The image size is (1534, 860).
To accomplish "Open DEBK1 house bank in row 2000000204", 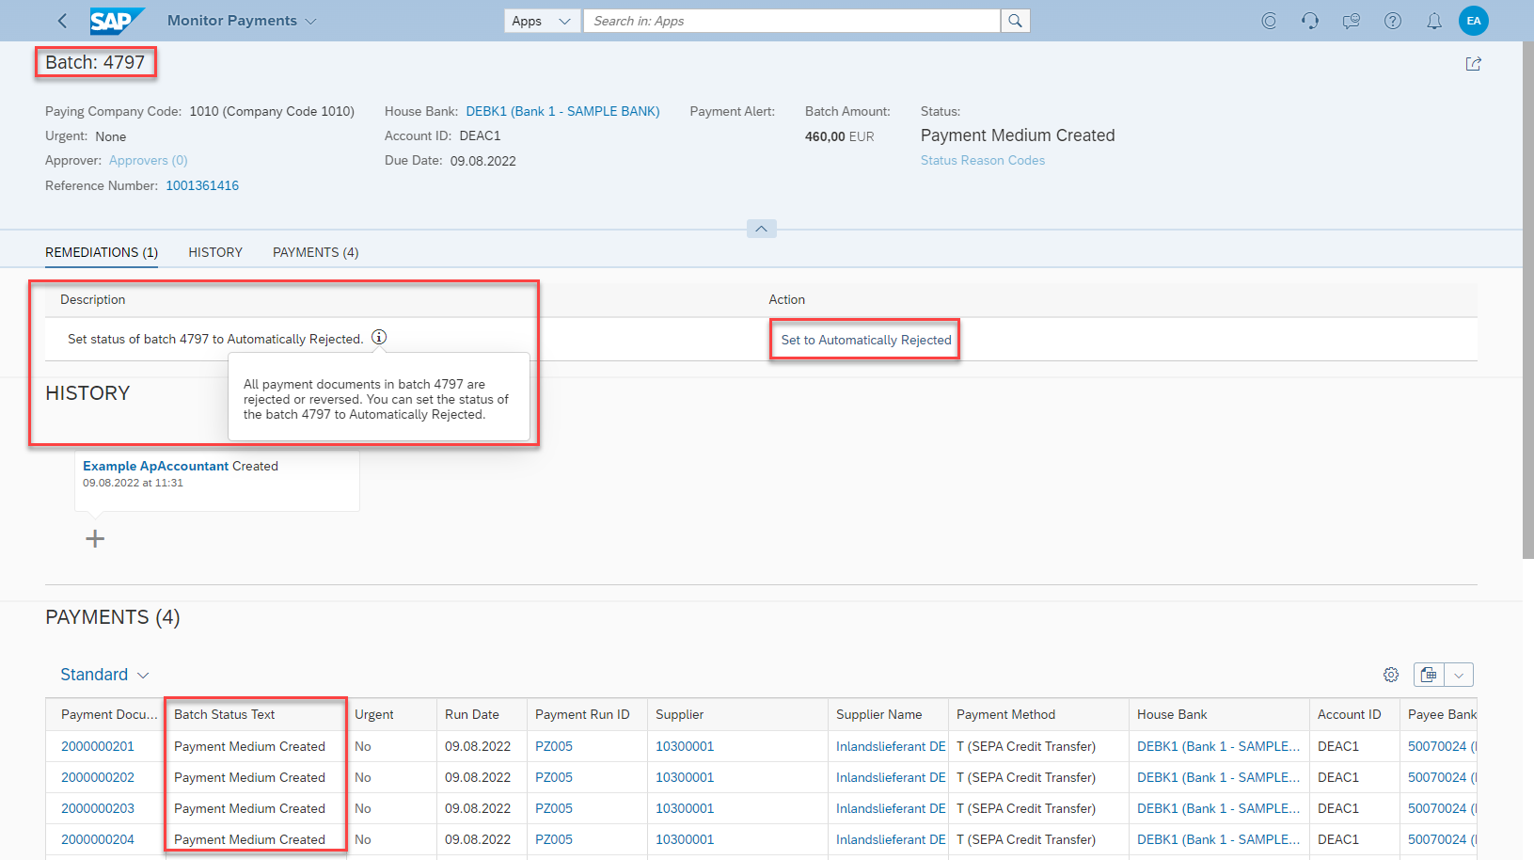I will 1218,839.
